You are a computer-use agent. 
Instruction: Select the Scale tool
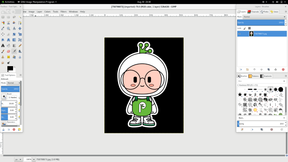click(20, 34)
